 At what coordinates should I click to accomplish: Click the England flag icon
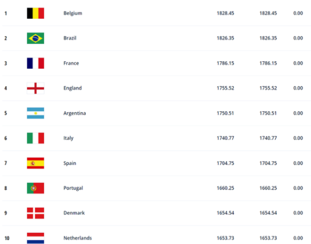click(x=36, y=88)
